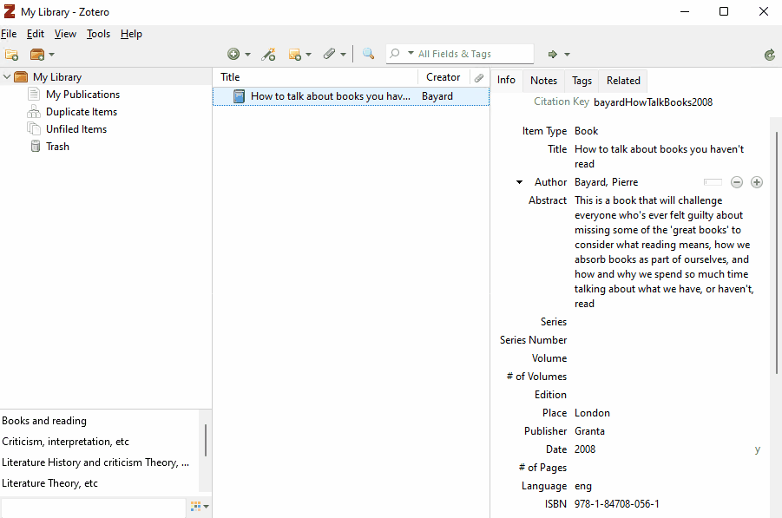Image resolution: width=782 pixels, height=518 pixels.
Task: Click Language value eng
Action: pyautogui.click(x=583, y=486)
